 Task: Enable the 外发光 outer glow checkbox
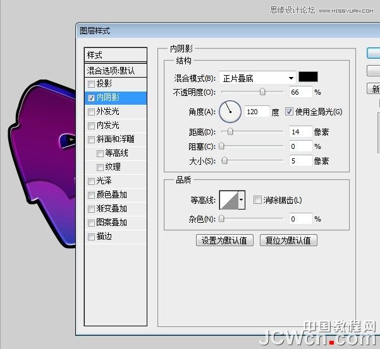coord(91,112)
